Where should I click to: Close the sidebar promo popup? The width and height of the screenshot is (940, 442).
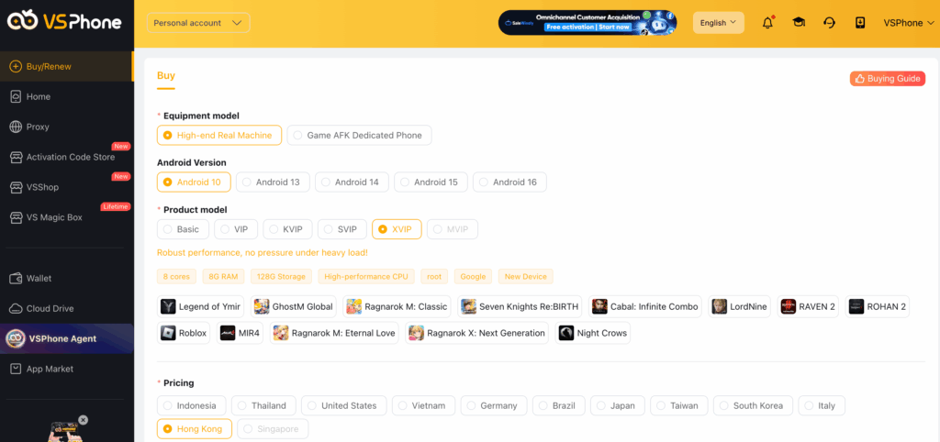(84, 420)
